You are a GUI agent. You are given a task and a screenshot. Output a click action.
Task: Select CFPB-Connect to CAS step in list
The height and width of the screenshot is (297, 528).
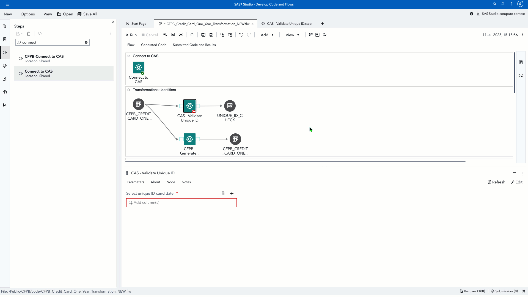(x=64, y=59)
